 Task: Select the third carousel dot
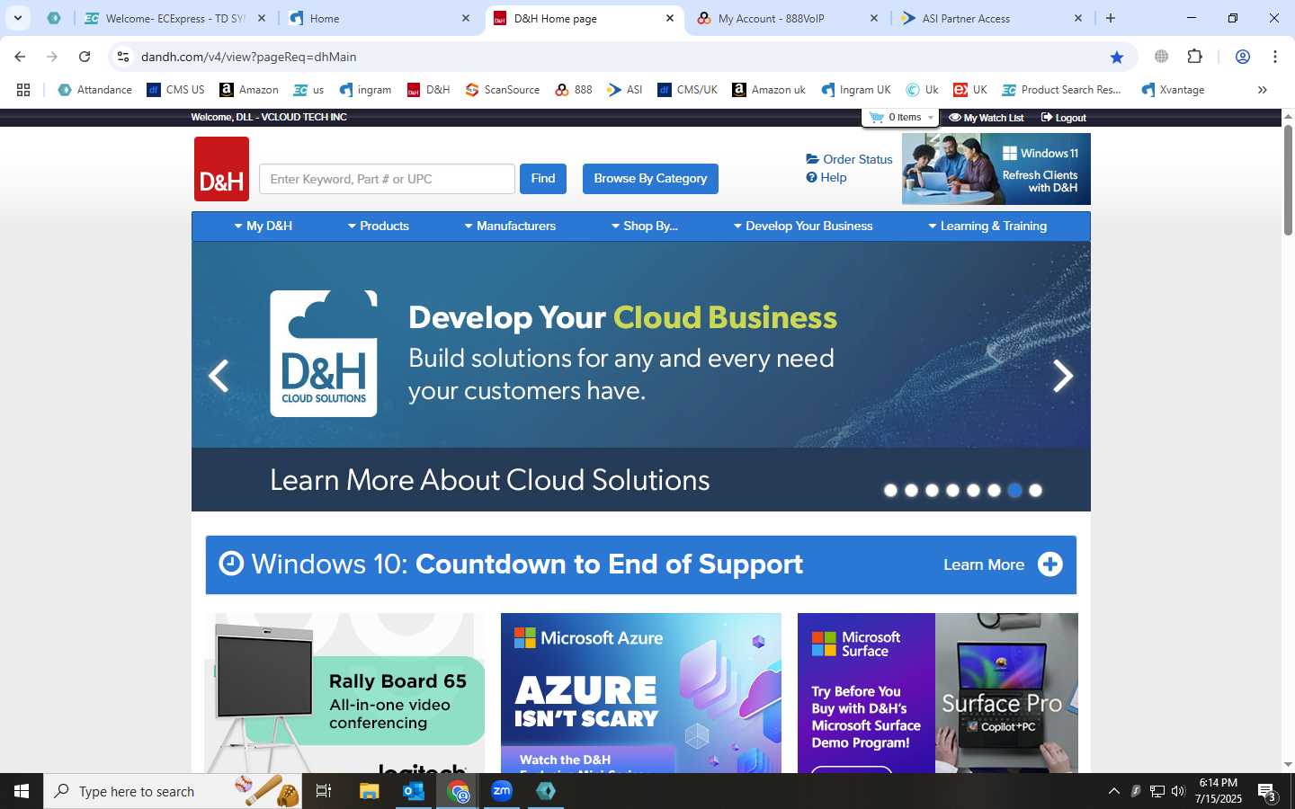point(932,490)
